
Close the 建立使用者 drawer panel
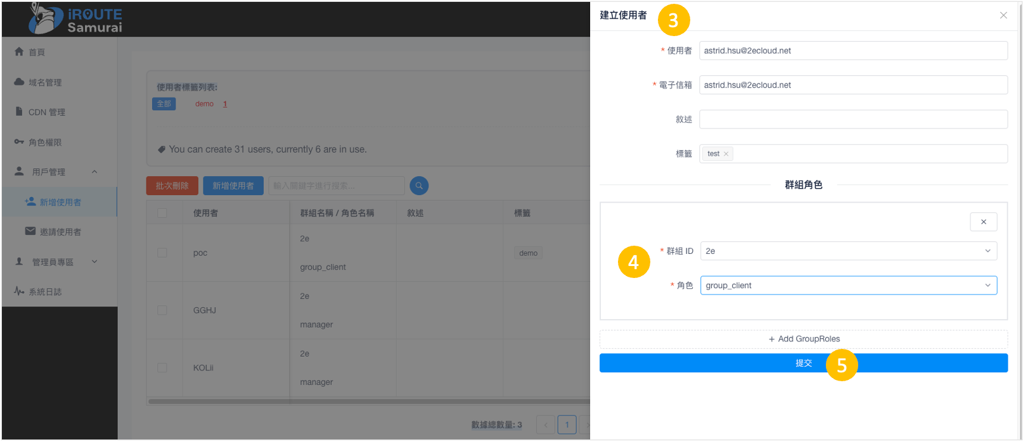(x=1003, y=15)
